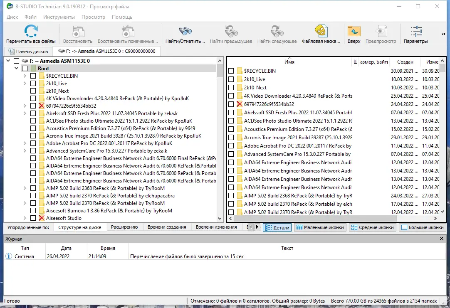Expand $RECYCLE.BIN in tree
Viewport: 450px width, 308px height.
point(25,76)
